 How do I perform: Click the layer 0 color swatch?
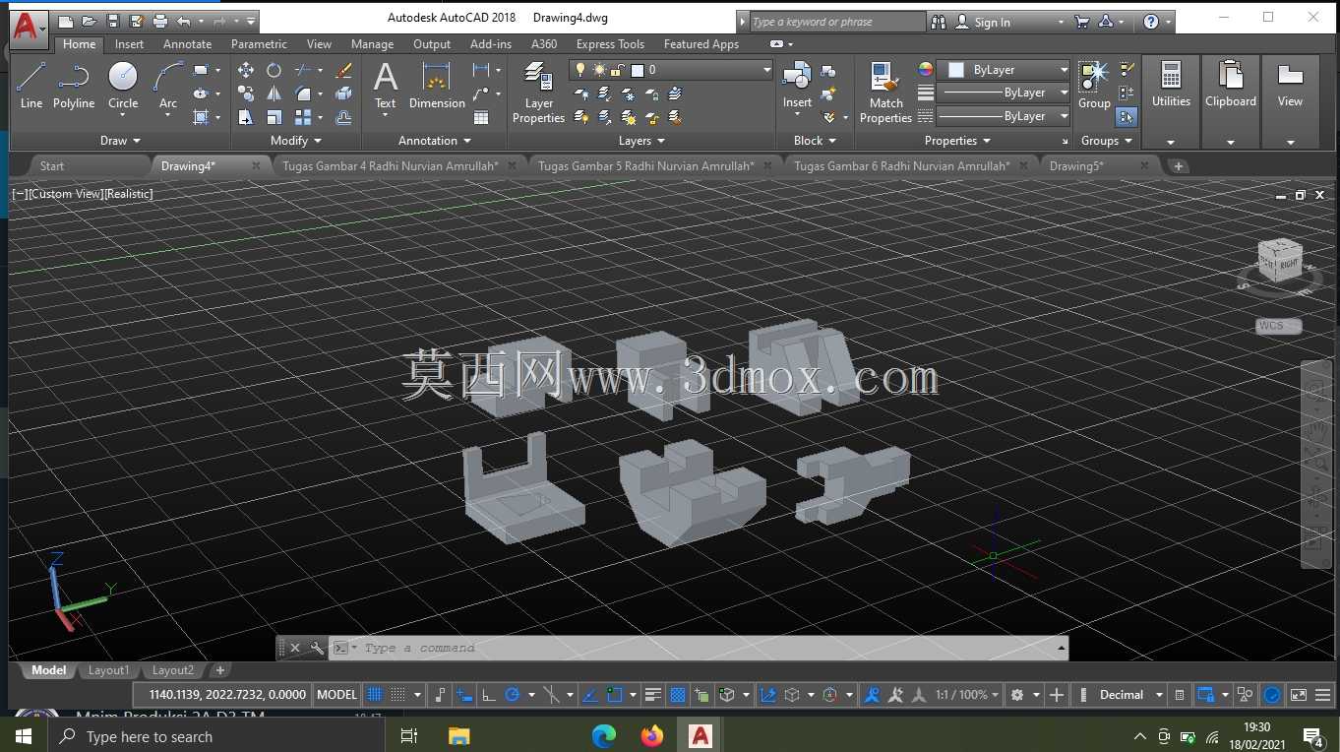click(638, 70)
